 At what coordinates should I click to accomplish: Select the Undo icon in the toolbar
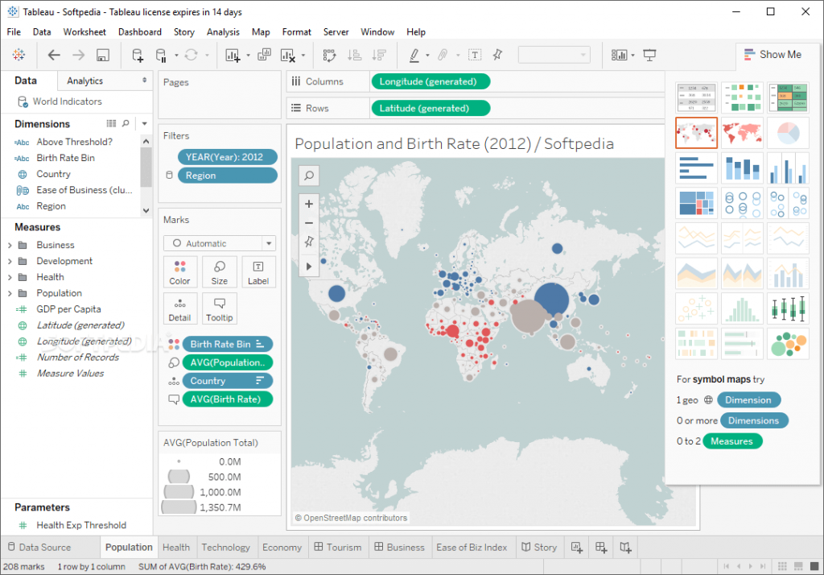pyautogui.click(x=53, y=55)
